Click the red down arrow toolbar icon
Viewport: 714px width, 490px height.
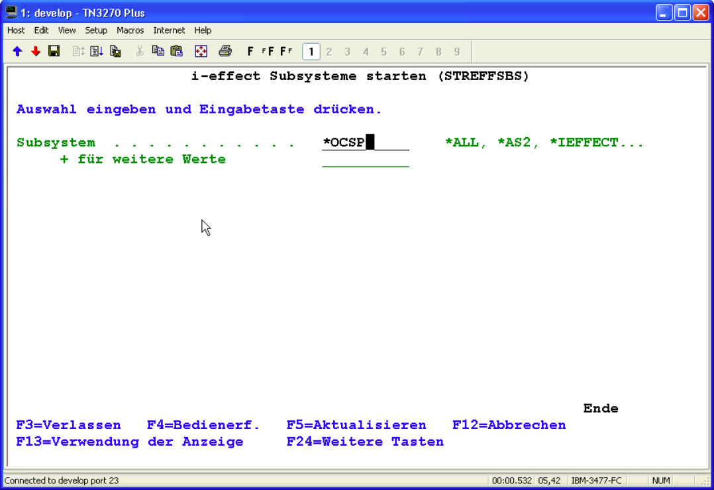click(36, 52)
